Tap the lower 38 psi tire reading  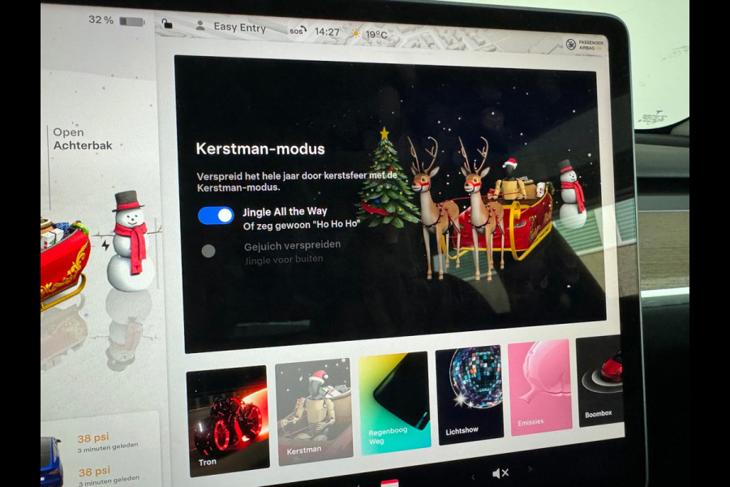coord(94,471)
